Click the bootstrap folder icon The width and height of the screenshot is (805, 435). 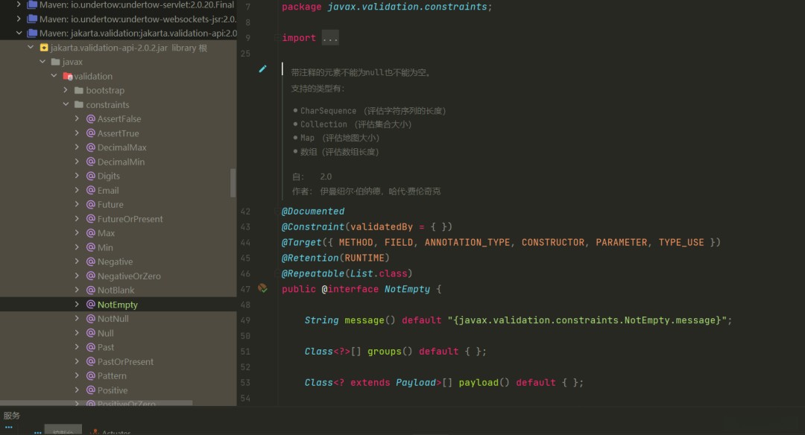(x=79, y=90)
